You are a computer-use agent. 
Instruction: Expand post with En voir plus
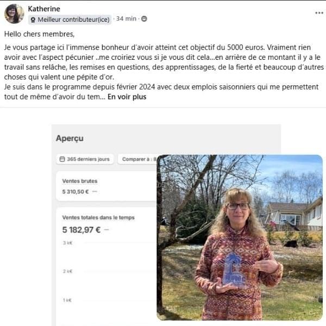click(x=127, y=97)
